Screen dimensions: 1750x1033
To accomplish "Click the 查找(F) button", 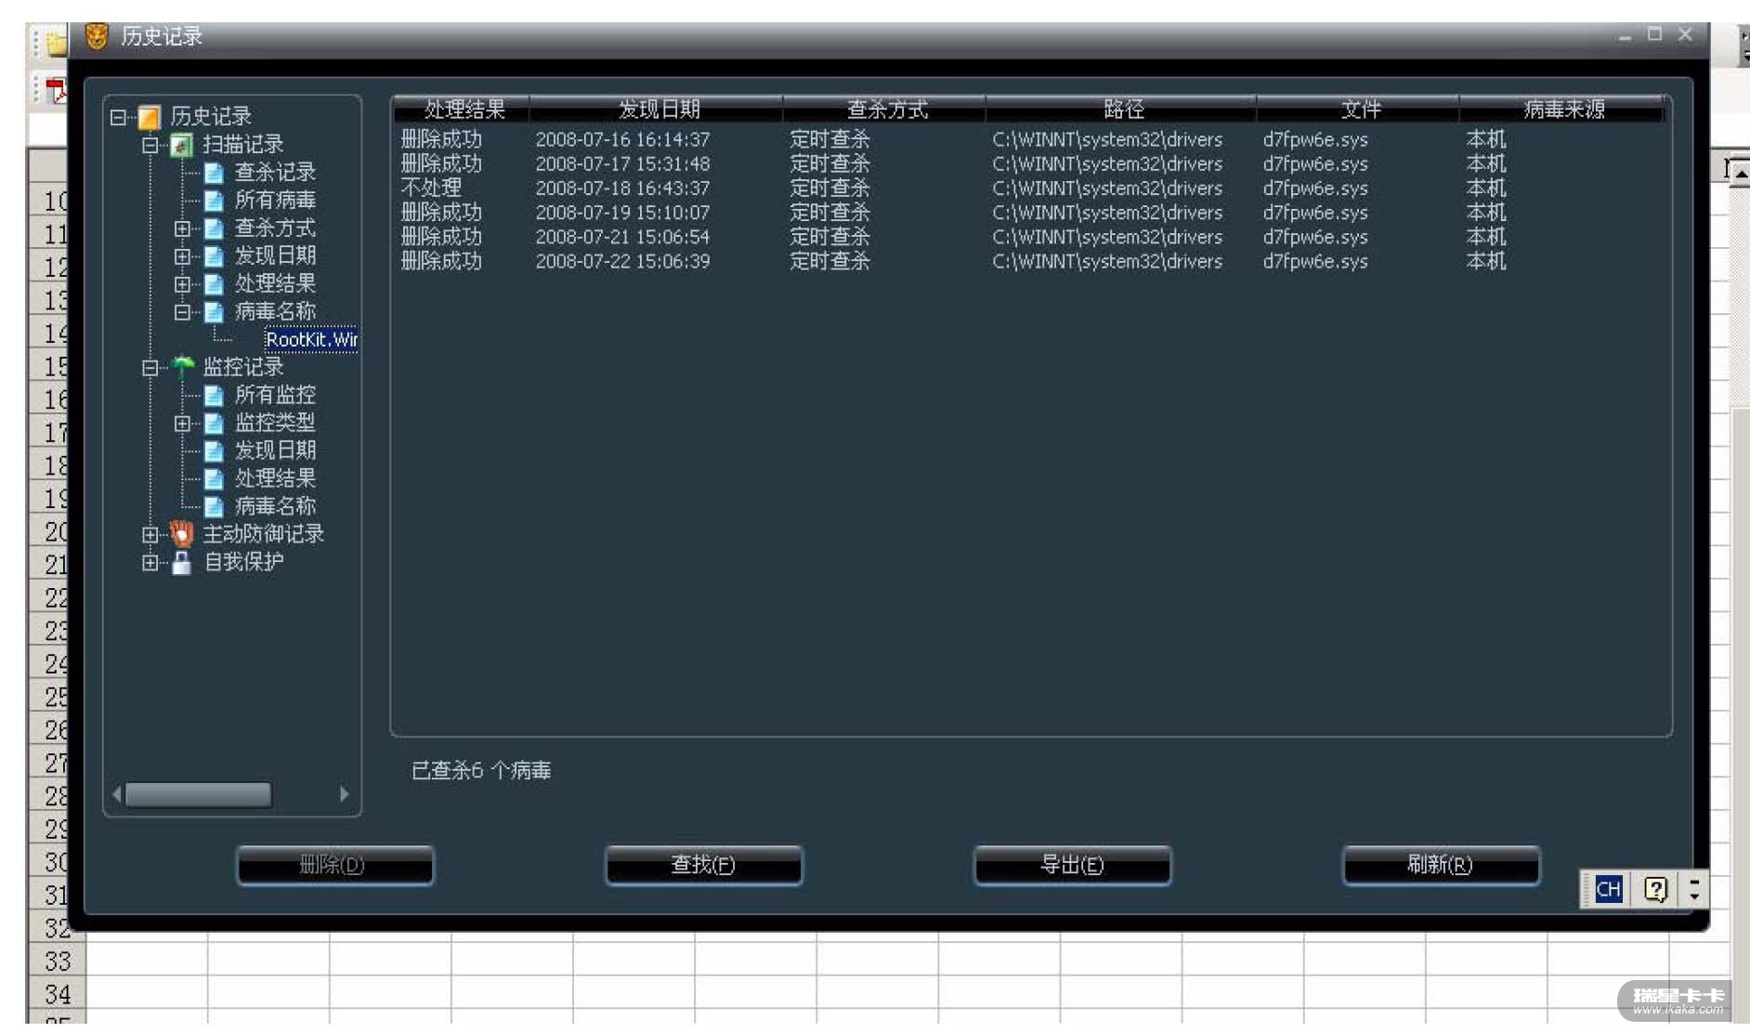I will point(704,865).
